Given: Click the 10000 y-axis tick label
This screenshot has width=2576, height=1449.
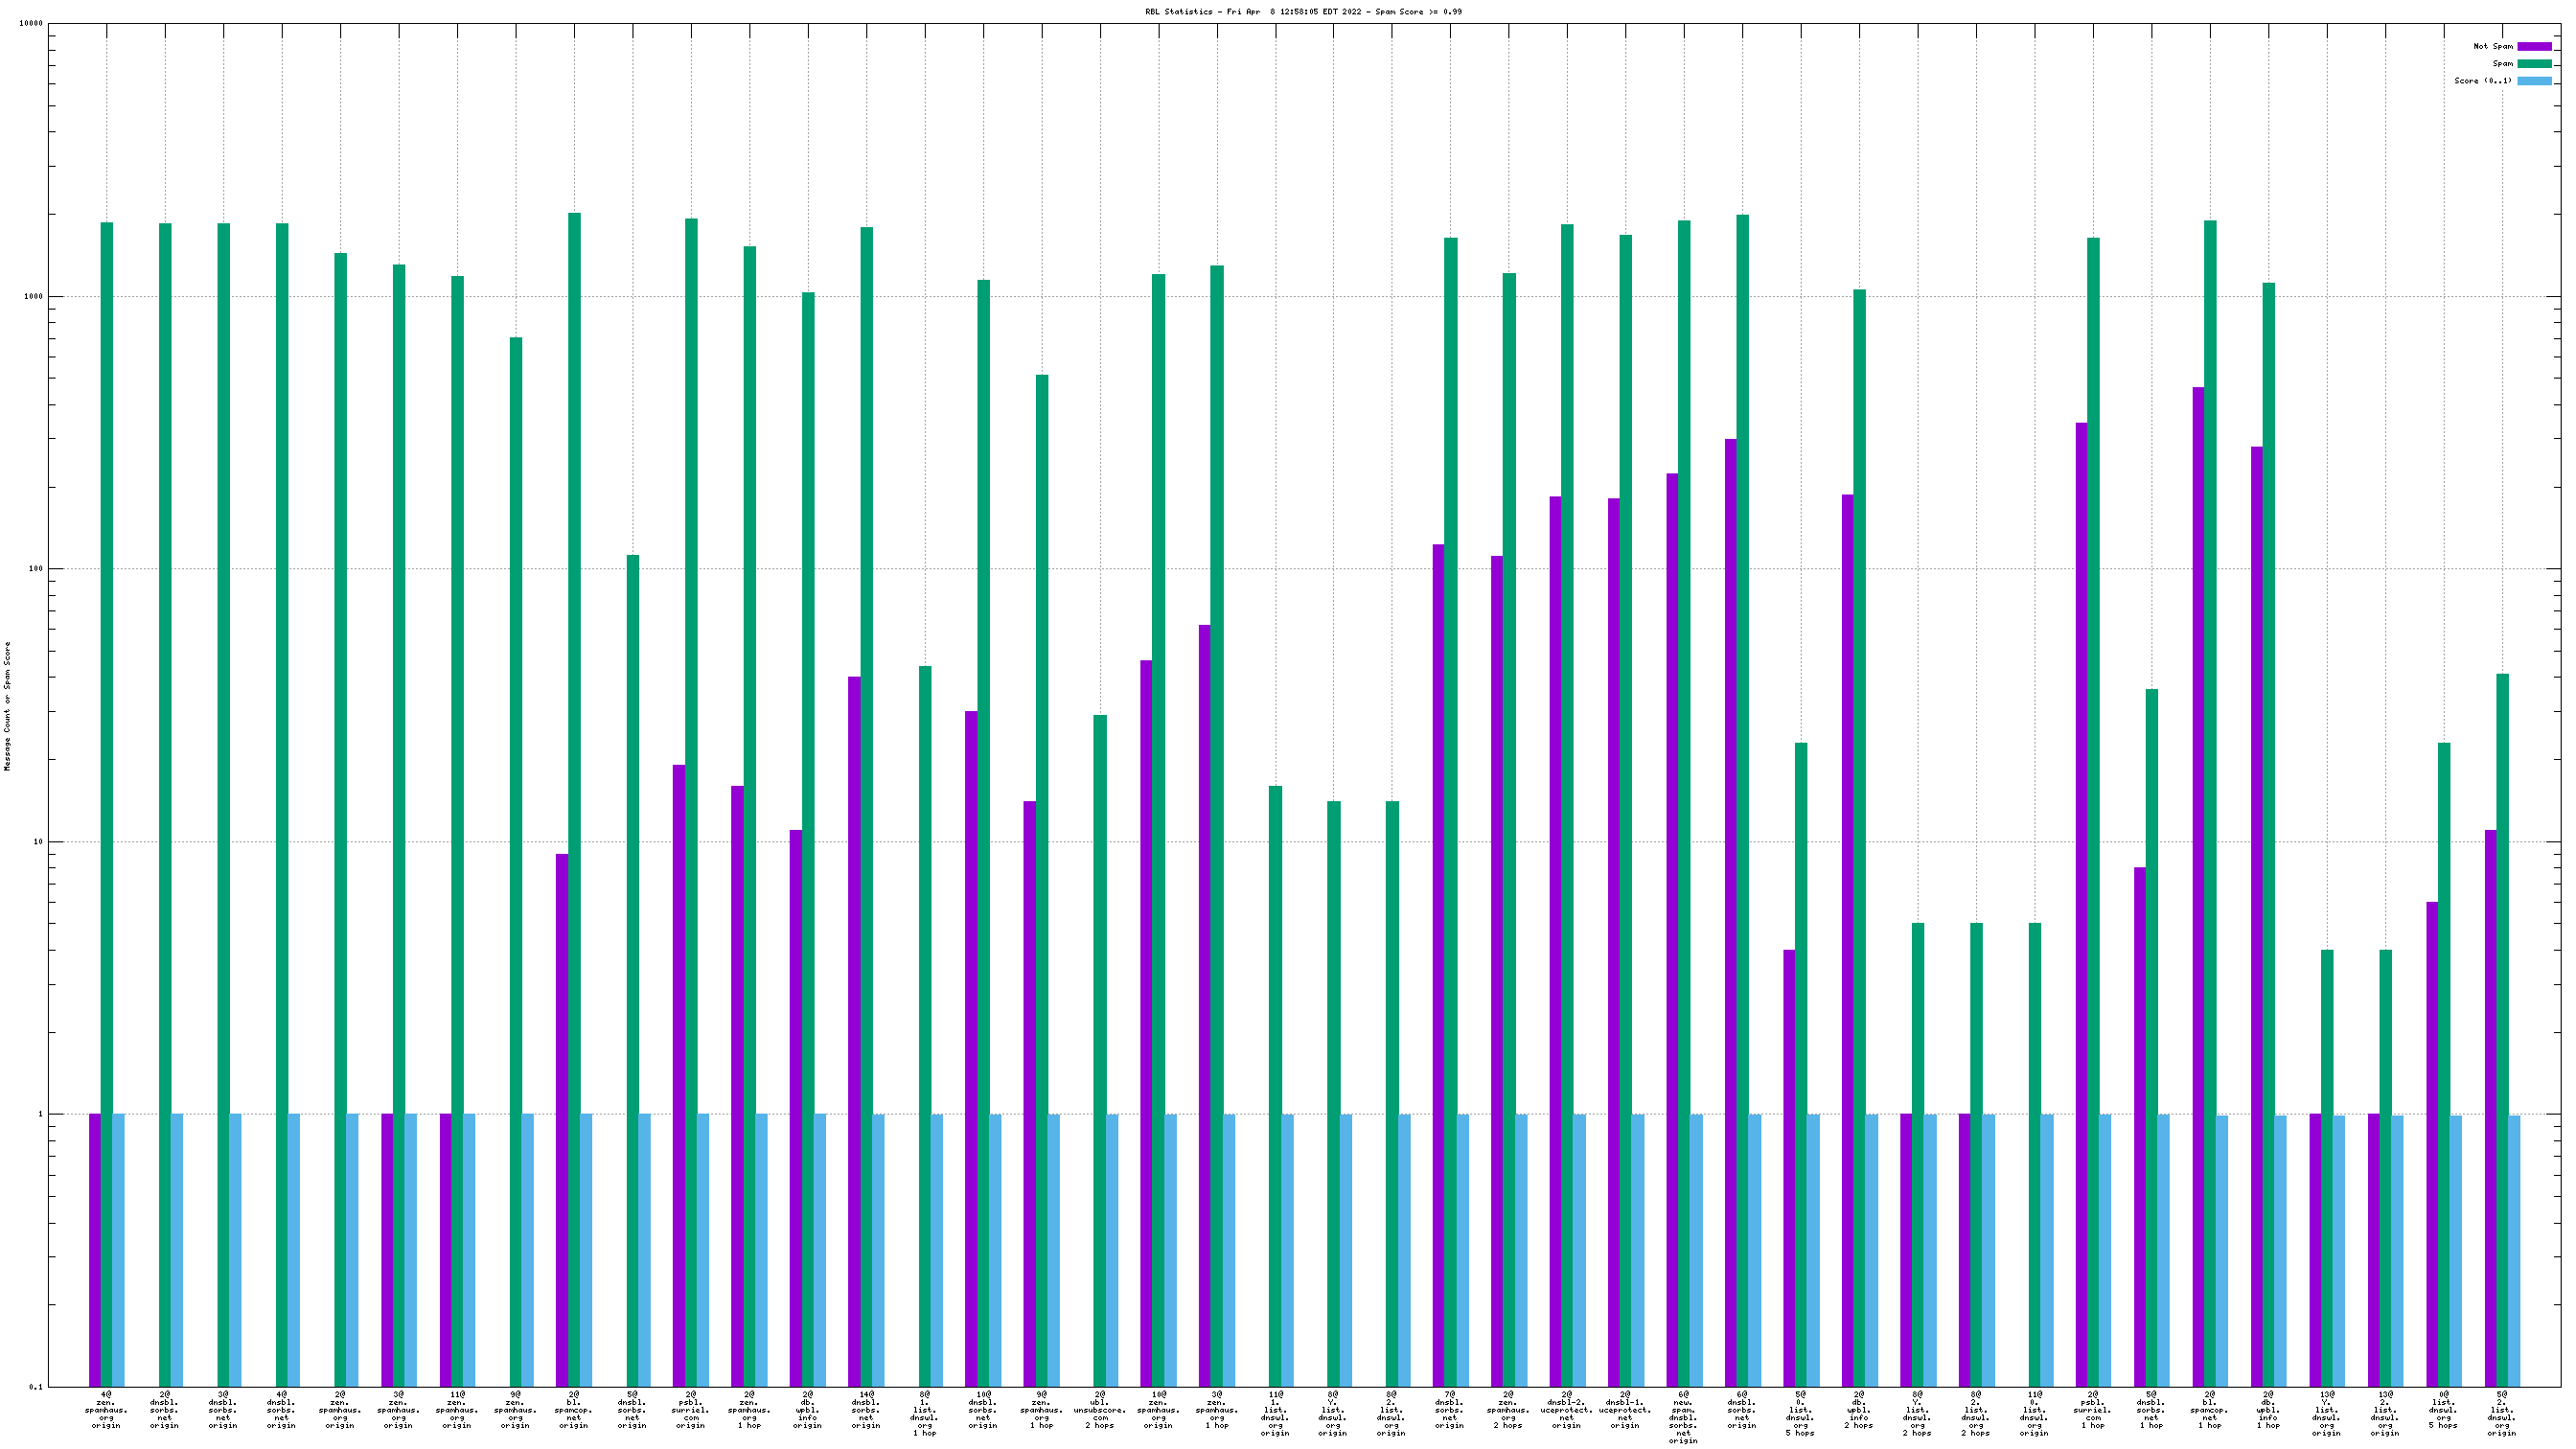Looking at the screenshot, I should pos(30,24).
